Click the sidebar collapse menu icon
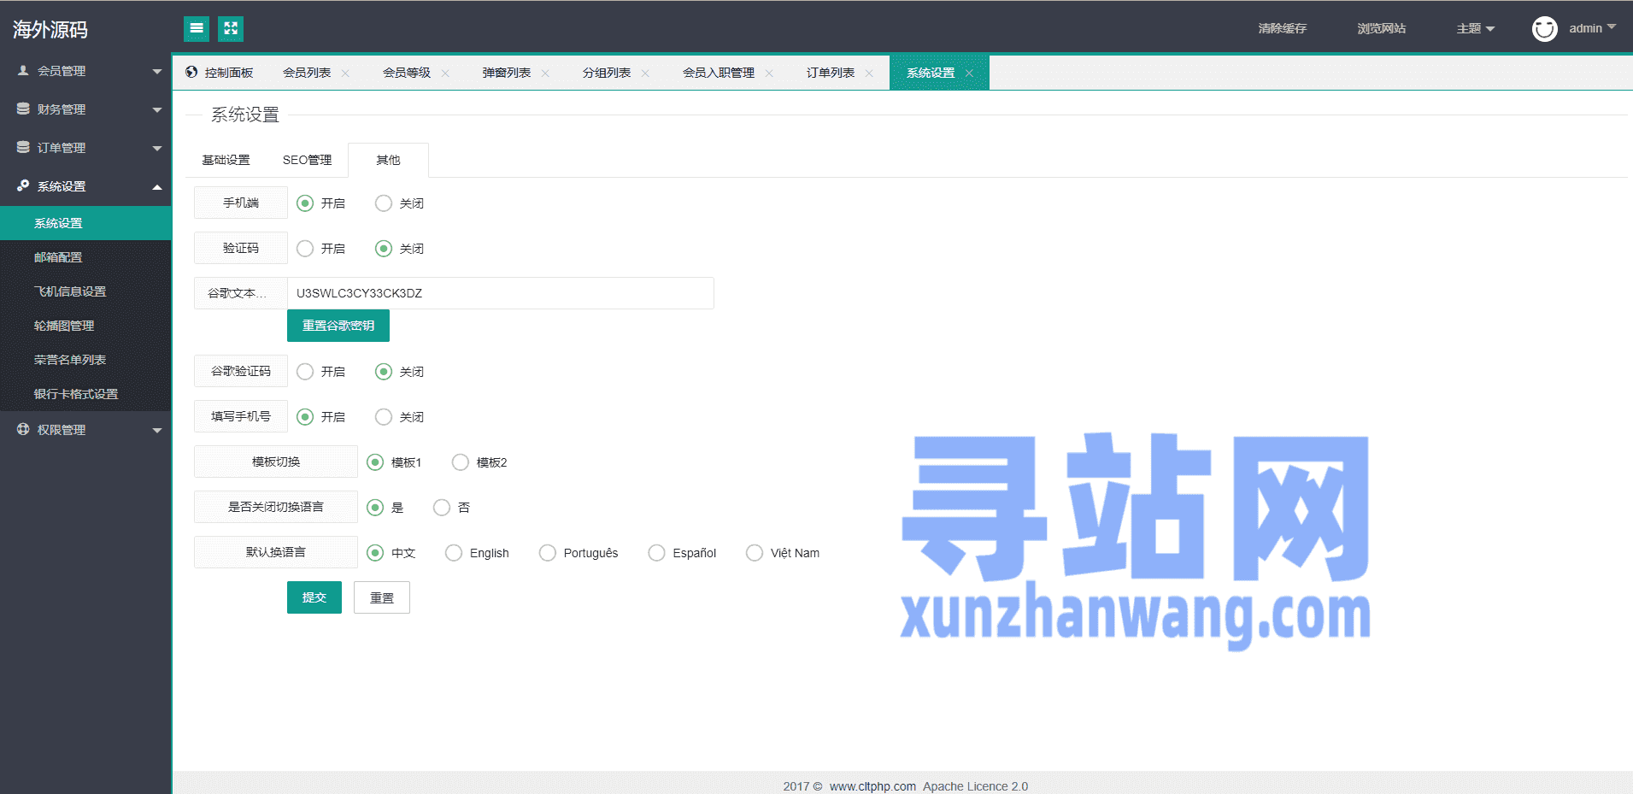1633x794 pixels. coord(197,29)
